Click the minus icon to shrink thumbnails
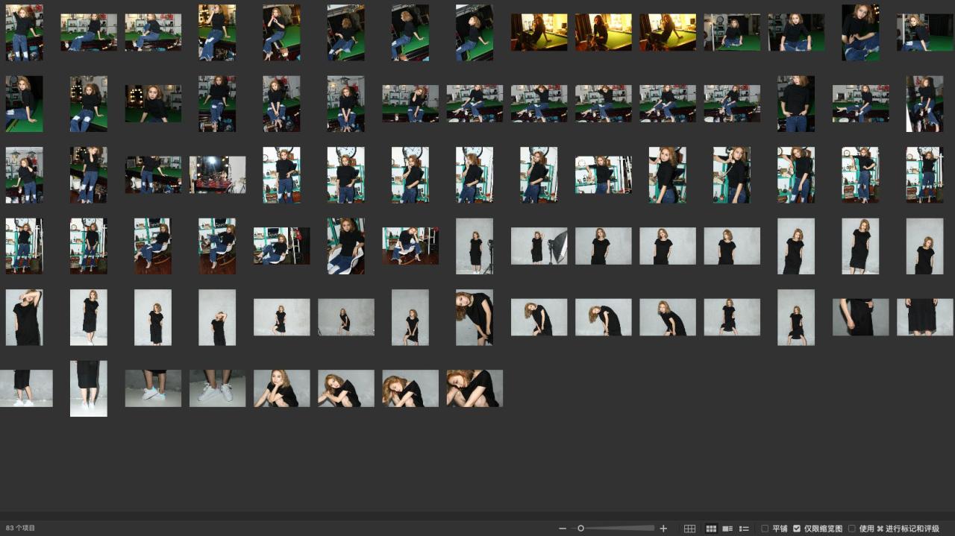Screen dimensions: 955x536 (563, 529)
